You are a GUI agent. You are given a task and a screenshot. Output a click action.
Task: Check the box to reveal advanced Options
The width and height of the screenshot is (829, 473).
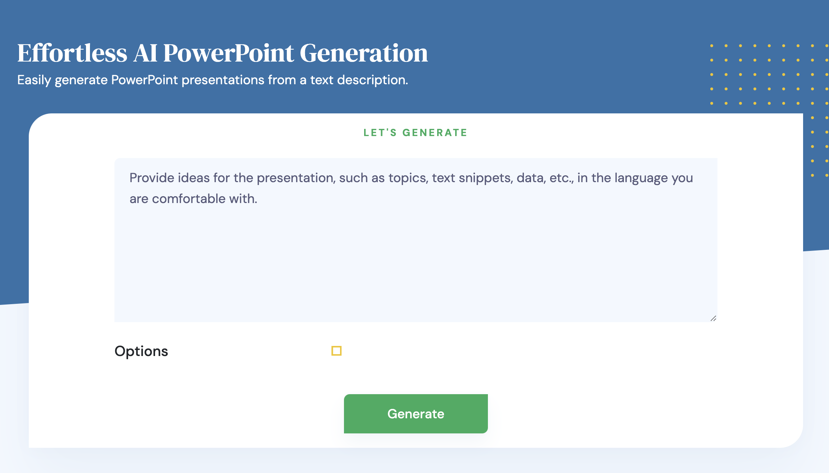click(336, 350)
